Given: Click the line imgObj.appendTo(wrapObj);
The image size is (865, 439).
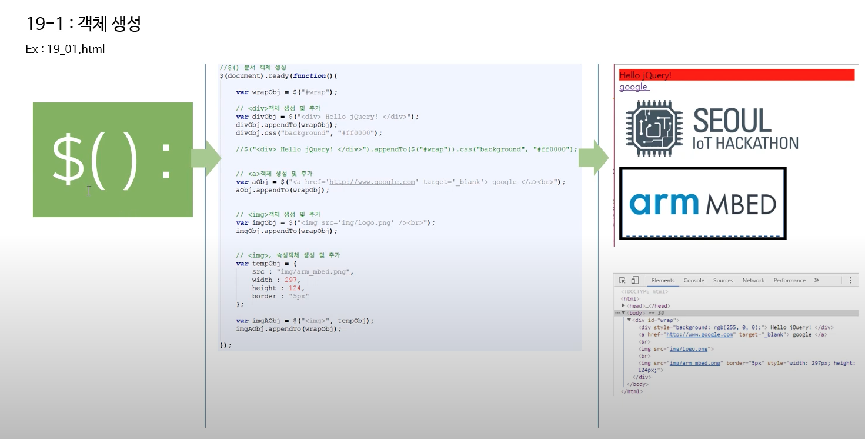Looking at the screenshot, I should (x=287, y=231).
